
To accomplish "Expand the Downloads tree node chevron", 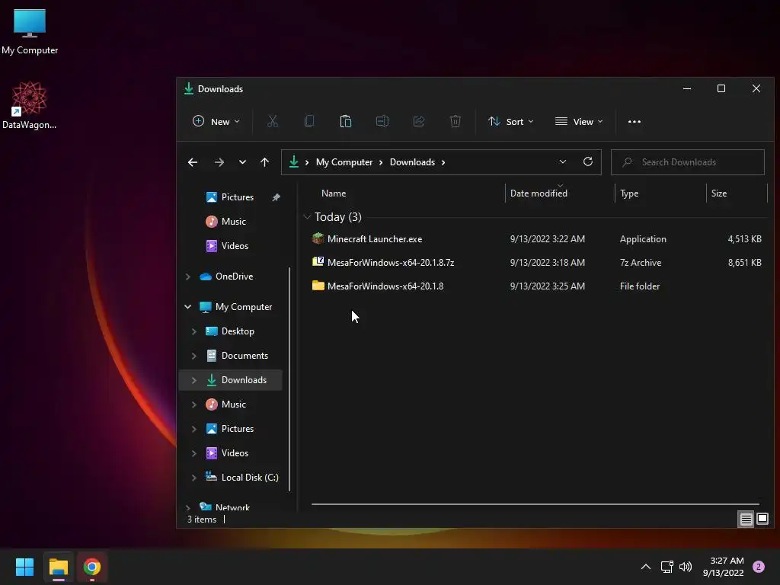I will (x=194, y=380).
